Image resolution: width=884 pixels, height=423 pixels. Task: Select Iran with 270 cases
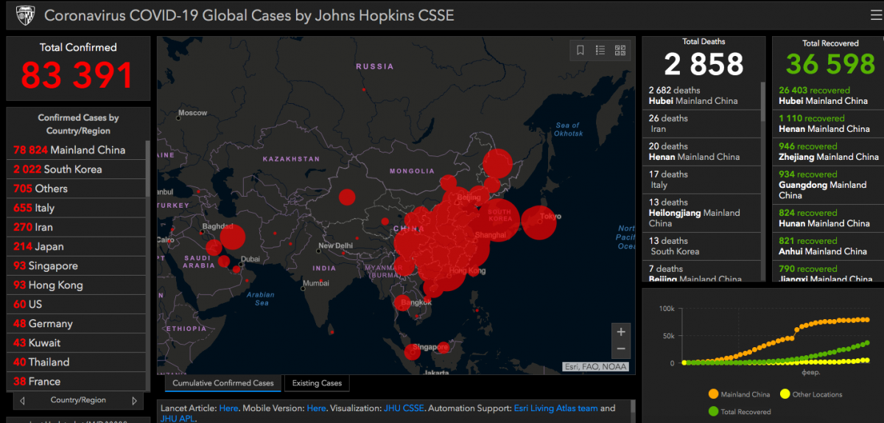pos(77,227)
